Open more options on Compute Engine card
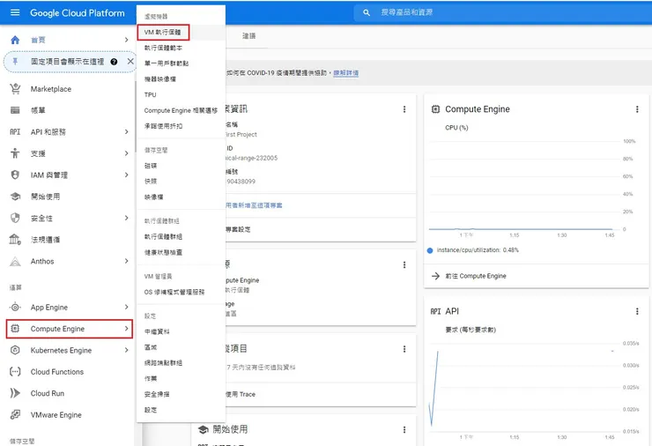 (x=637, y=109)
